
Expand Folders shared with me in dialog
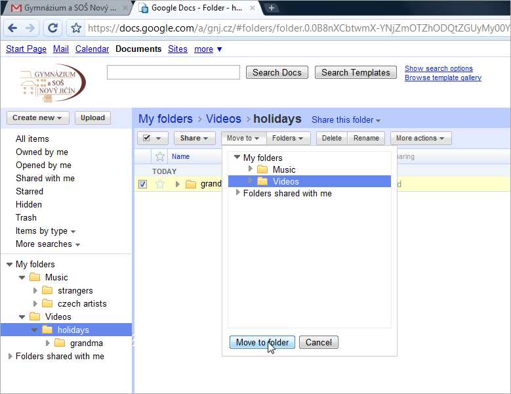pyautogui.click(x=237, y=192)
